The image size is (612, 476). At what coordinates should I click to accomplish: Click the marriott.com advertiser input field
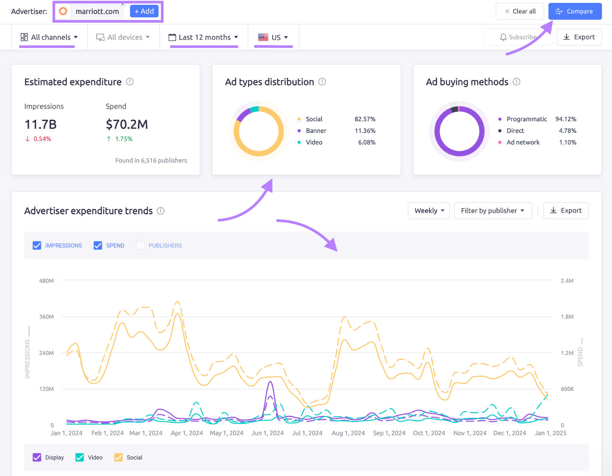pos(97,11)
